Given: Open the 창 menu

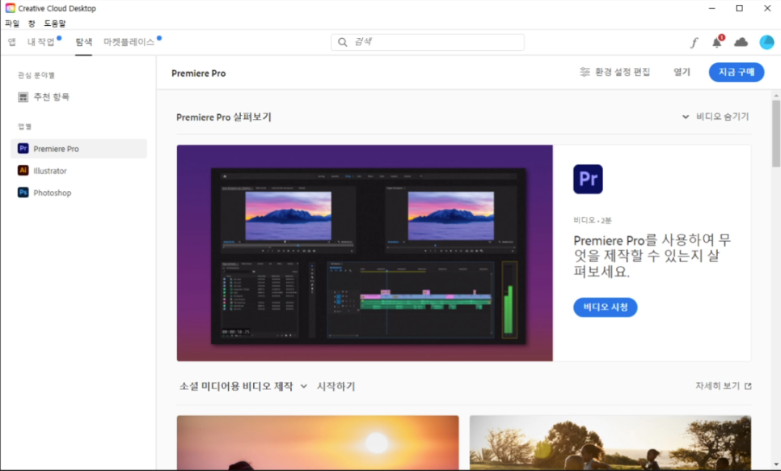Looking at the screenshot, I should (32, 23).
